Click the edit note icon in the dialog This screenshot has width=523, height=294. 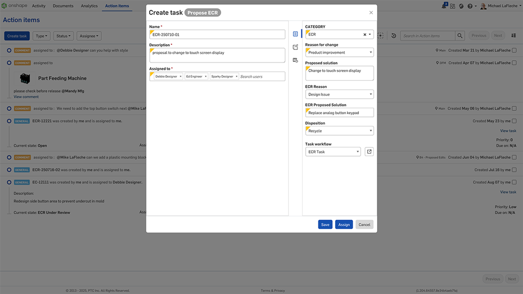[295, 47]
